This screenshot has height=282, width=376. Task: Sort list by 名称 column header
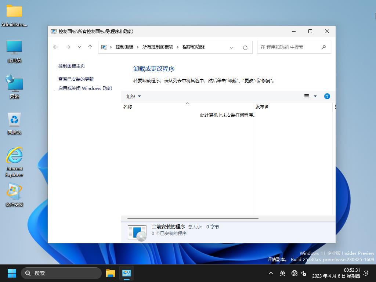(128, 106)
